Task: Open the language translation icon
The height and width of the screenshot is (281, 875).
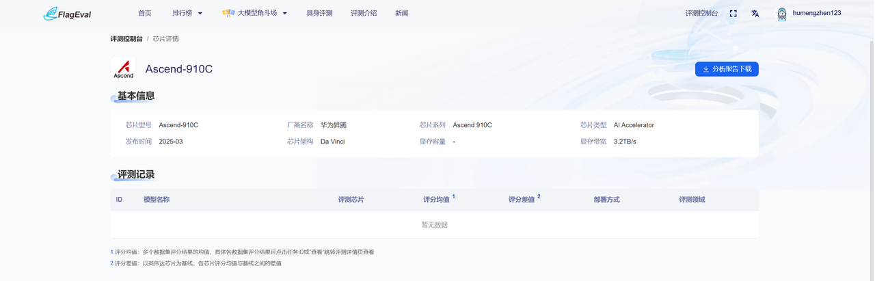Action: [x=755, y=14]
